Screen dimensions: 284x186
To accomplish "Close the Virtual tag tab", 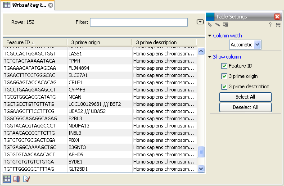I will (51, 5).
